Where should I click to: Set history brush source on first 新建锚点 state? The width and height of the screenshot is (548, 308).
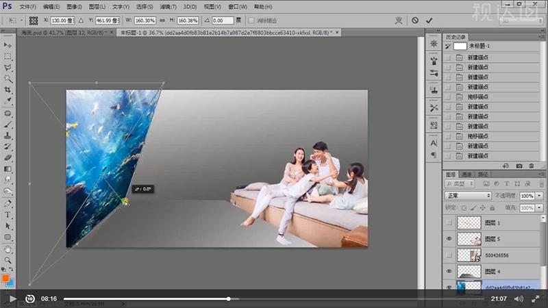[x=448, y=57]
